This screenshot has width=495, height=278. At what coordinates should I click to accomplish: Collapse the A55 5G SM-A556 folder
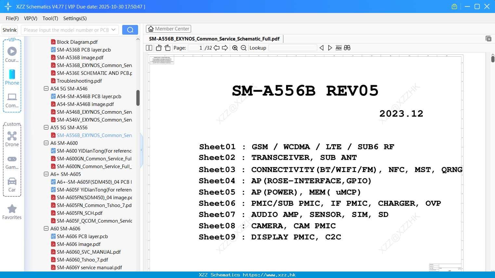click(x=46, y=127)
